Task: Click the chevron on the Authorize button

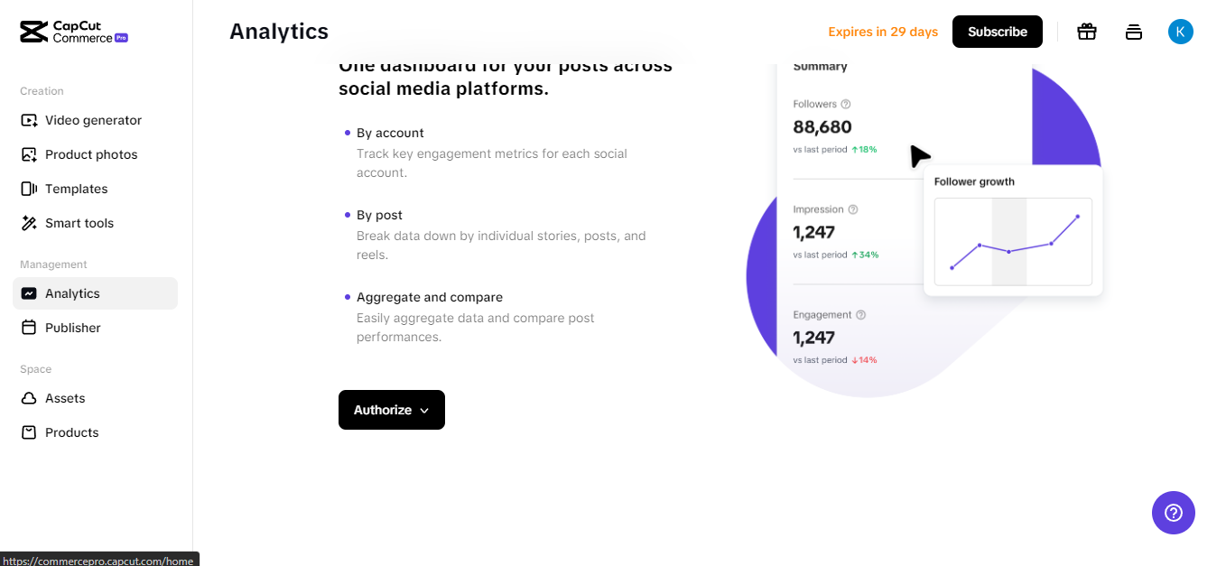Action: coord(424,411)
